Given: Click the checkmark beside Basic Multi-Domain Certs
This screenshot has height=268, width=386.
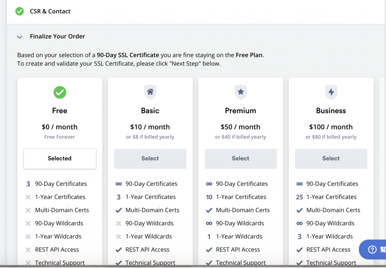Looking at the screenshot, I should pos(118,210).
